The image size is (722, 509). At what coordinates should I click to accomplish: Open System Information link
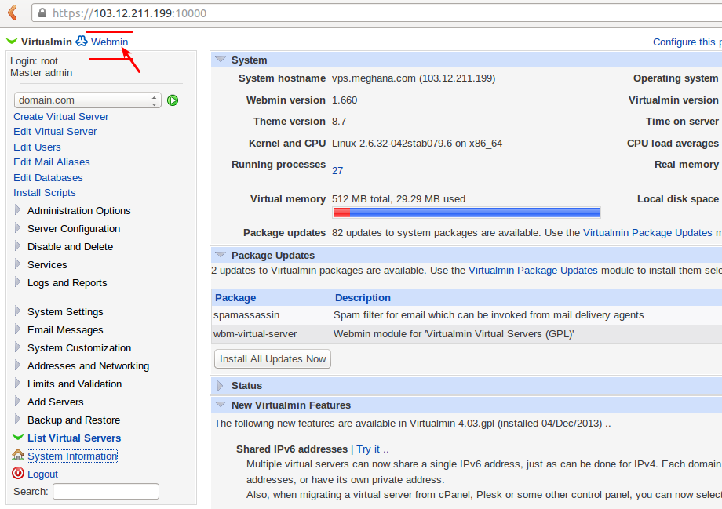pos(72,456)
